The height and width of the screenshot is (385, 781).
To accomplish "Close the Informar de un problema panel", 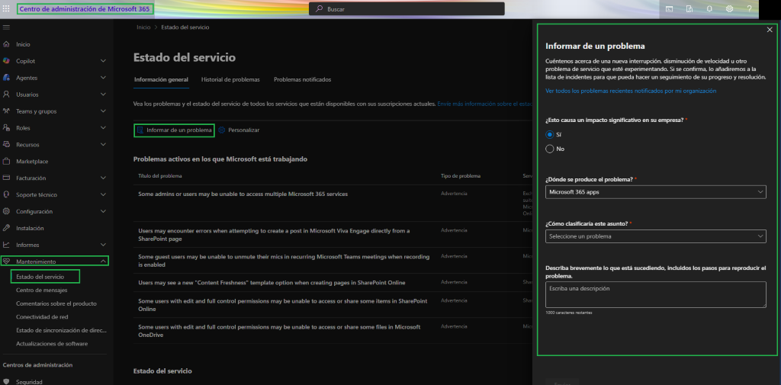I will (770, 30).
